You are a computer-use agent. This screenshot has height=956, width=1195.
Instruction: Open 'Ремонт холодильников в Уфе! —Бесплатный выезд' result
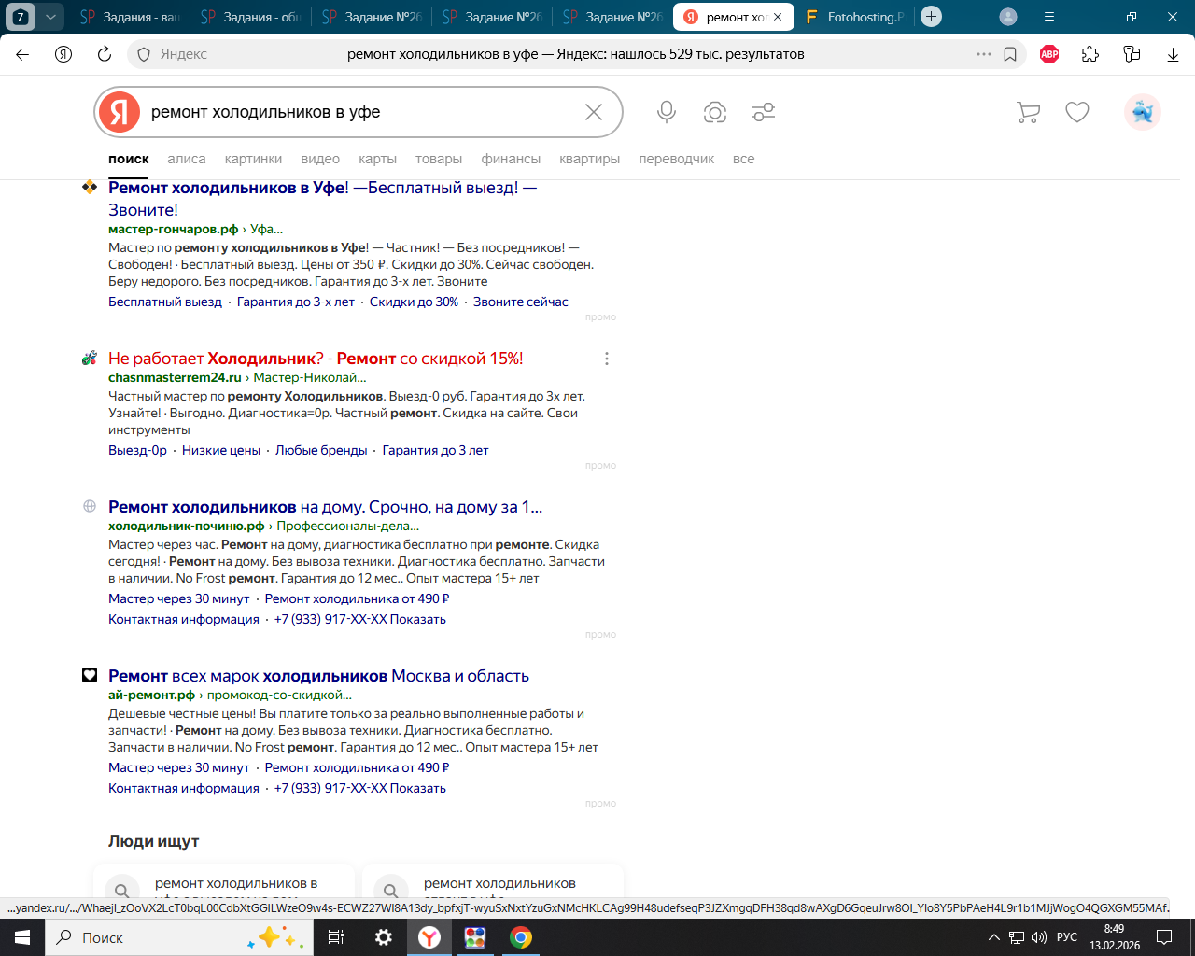(x=322, y=198)
